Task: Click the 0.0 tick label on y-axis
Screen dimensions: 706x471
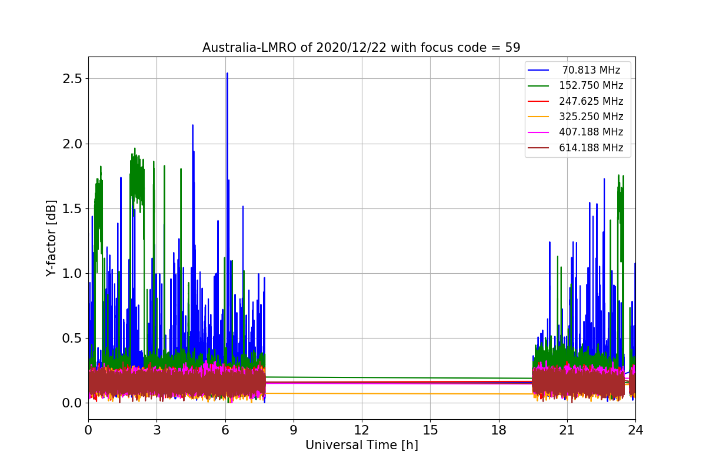Action: tap(73, 403)
